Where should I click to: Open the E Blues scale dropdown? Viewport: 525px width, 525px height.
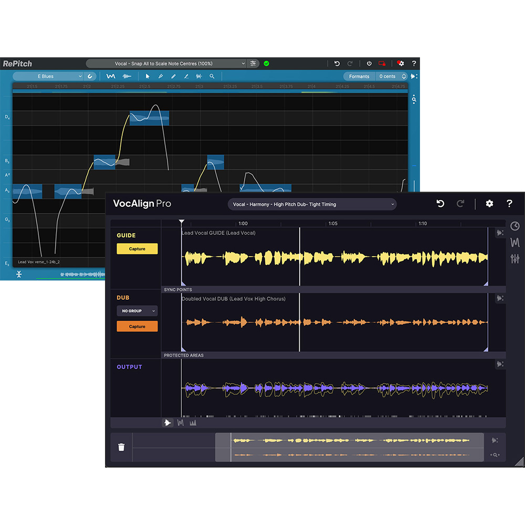tap(48, 76)
